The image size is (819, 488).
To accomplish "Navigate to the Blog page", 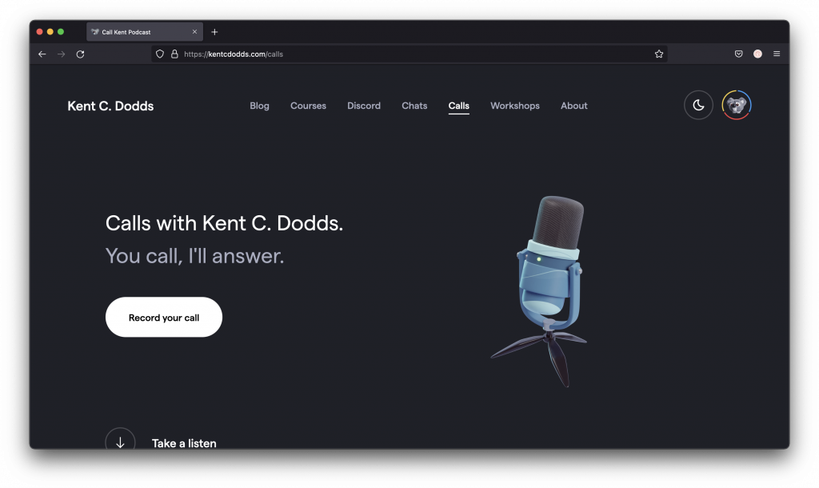I will [x=259, y=106].
